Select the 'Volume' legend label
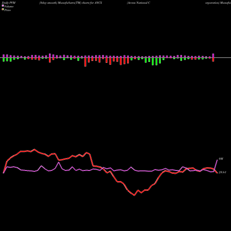The image size is (231, 231). coord(9,6)
